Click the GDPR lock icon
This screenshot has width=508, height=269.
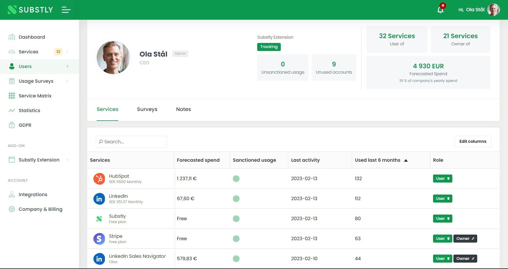point(12,125)
